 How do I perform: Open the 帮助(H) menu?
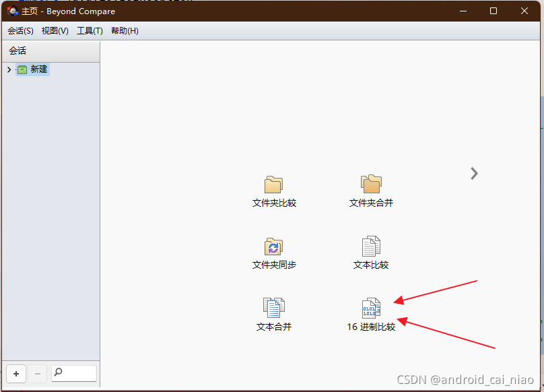click(x=125, y=31)
